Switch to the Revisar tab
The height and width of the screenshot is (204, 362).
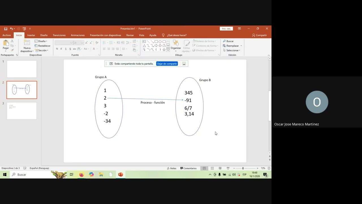tap(130, 35)
